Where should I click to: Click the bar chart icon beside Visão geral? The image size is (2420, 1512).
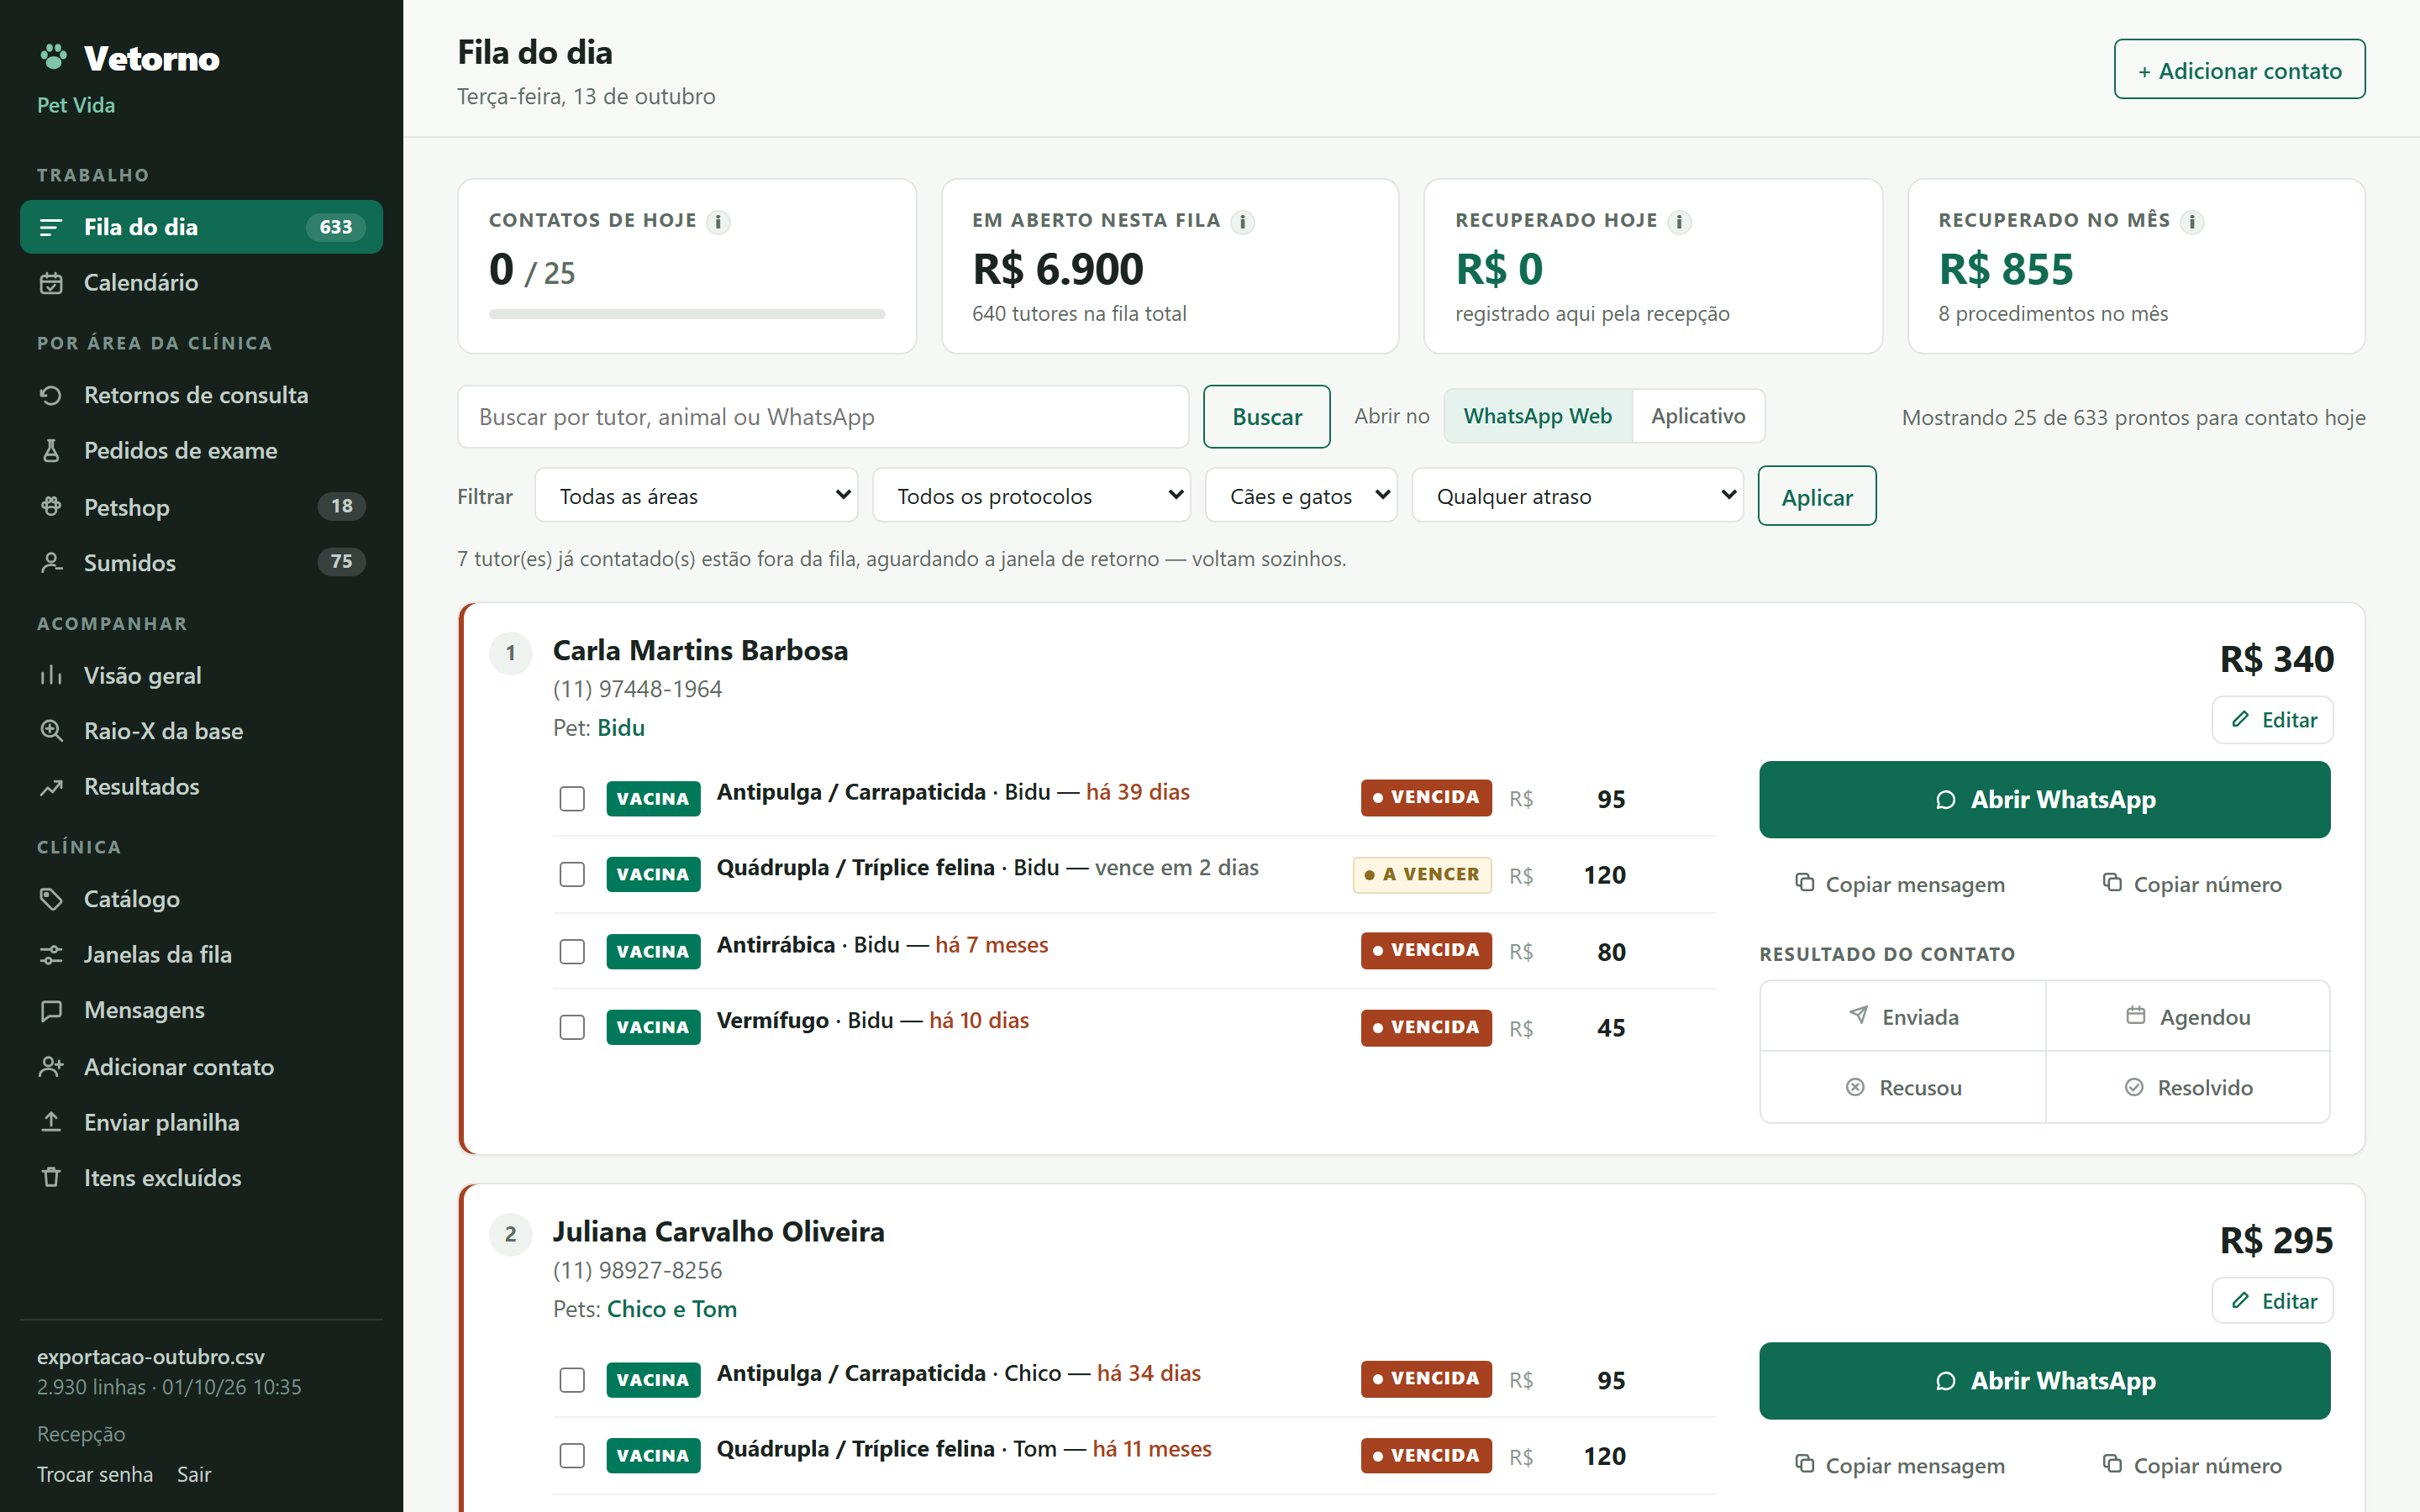coord(51,676)
